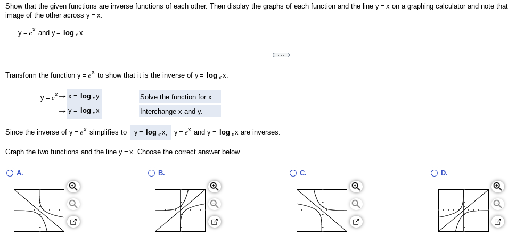Open graph C in popup window
The image size is (508, 235).
tap(355, 222)
